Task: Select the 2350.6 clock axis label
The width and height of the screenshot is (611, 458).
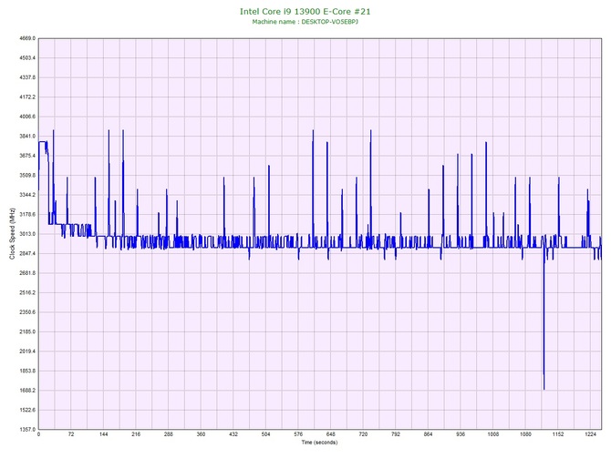Action: (27, 312)
